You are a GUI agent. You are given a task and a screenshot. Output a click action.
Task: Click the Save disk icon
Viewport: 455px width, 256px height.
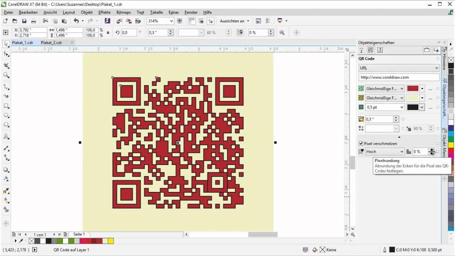click(x=24, y=21)
